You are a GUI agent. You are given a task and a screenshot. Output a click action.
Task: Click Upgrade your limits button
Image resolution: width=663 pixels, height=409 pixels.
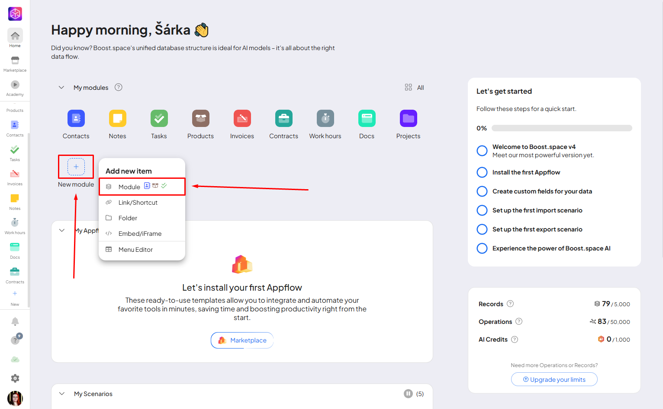(x=554, y=380)
